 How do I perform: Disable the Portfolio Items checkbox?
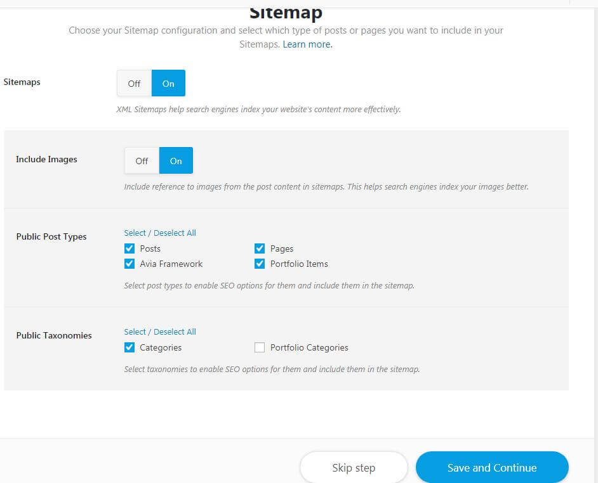click(x=260, y=264)
